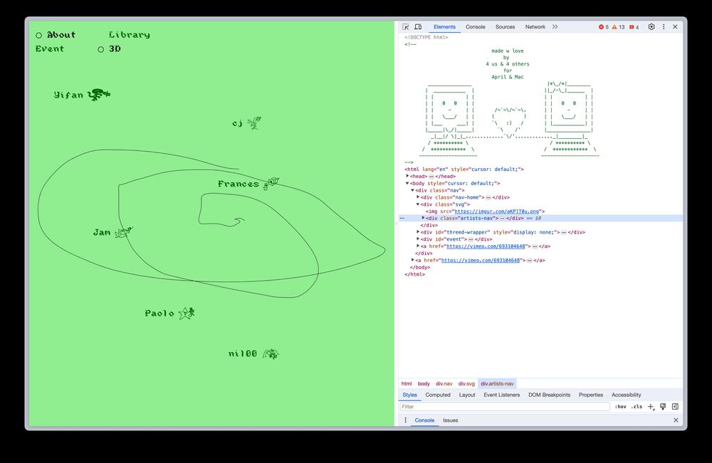Screen dimensions: 712x463
Task: Open the warnings count indicator
Action: pos(619,27)
